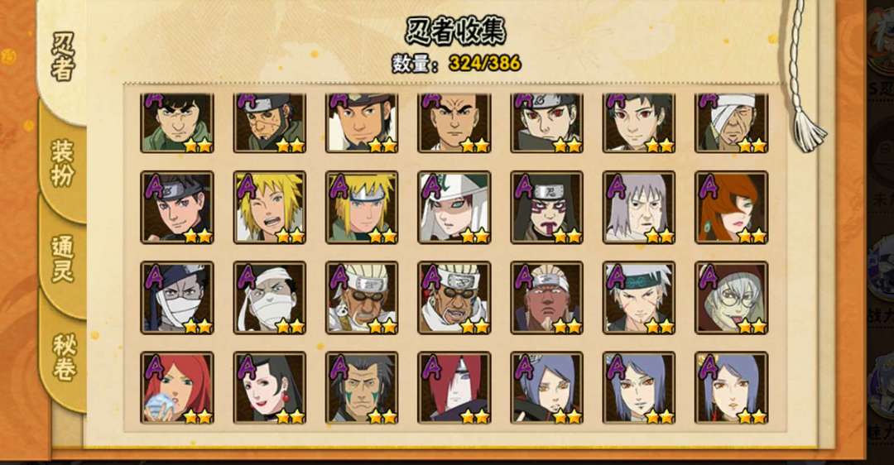
Task: Select the spiky blond-haired laughing ninja card
Action: point(270,208)
